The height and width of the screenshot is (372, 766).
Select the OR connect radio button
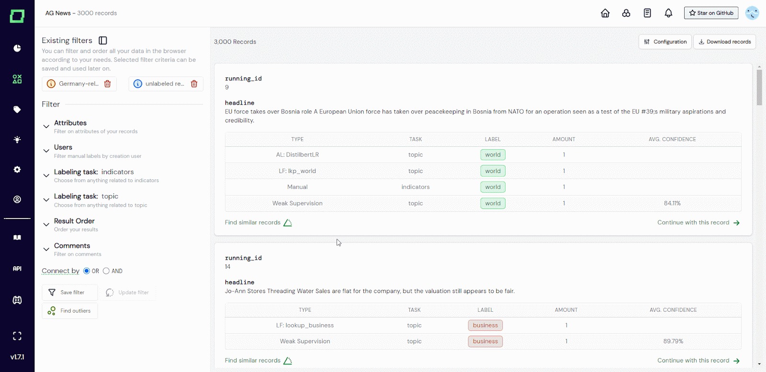[87, 271]
